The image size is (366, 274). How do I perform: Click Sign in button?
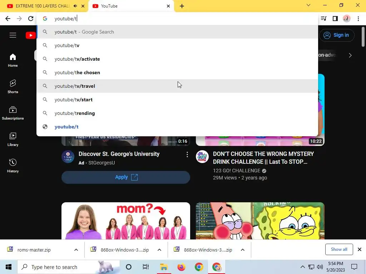click(337, 35)
